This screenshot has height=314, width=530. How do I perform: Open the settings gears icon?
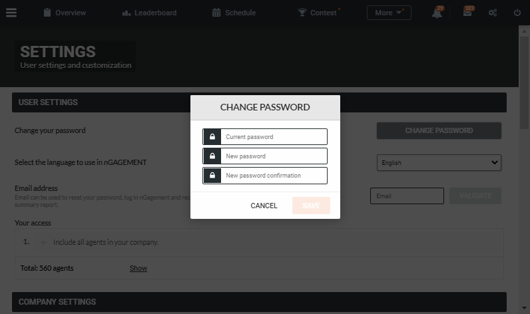[x=493, y=13]
